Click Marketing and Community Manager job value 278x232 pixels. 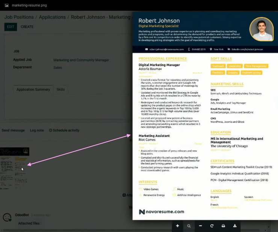click(81, 60)
